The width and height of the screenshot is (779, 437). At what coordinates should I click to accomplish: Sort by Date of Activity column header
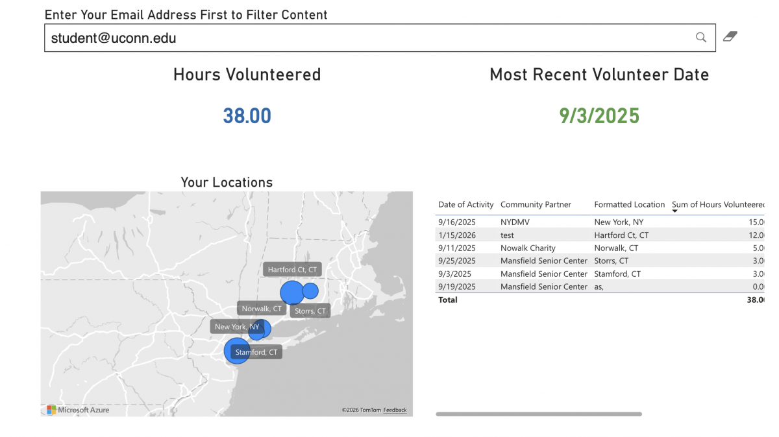[466, 204]
